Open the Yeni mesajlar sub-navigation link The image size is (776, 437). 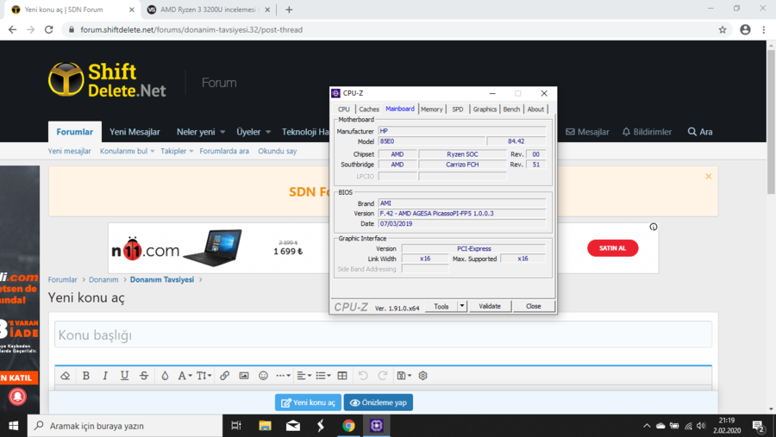point(69,151)
